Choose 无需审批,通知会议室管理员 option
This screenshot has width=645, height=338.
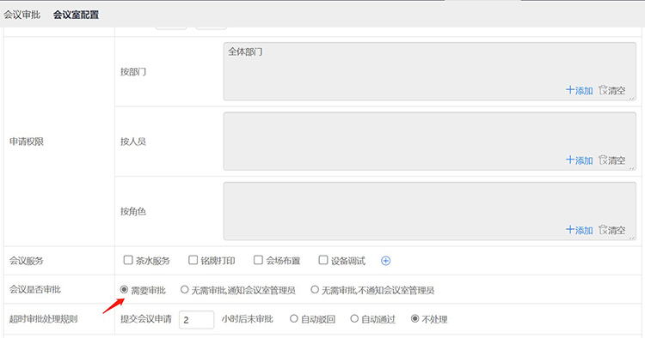pyautogui.click(x=184, y=290)
